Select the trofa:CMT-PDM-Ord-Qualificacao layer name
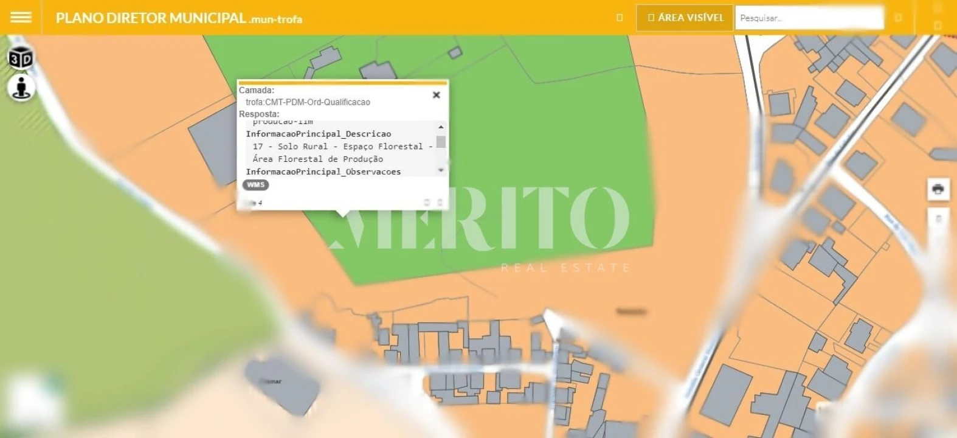Image resolution: width=957 pixels, height=438 pixels. click(x=308, y=102)
